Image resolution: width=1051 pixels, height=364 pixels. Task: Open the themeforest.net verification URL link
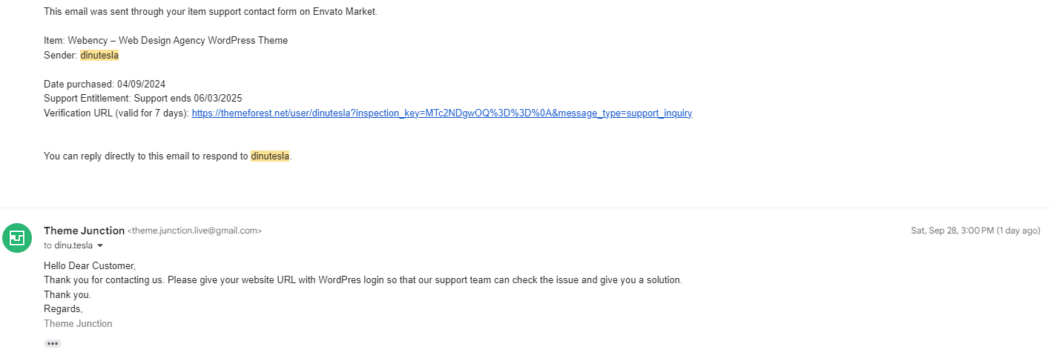tap(442, 113)
